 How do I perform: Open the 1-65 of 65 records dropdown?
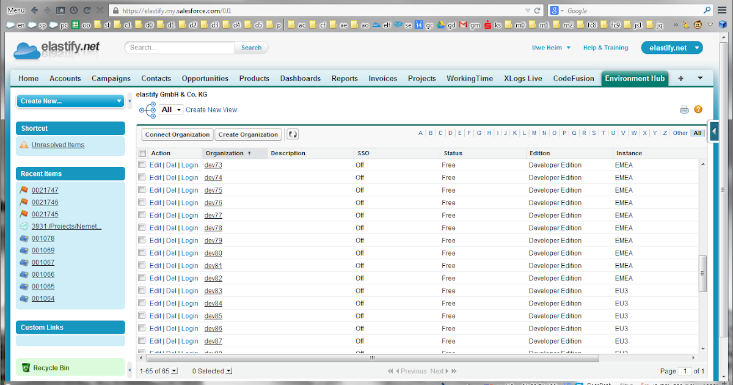[158, 371]
